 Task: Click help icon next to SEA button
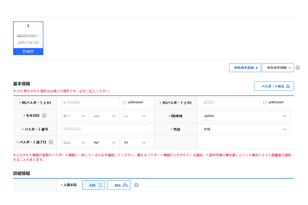(136, 185)
